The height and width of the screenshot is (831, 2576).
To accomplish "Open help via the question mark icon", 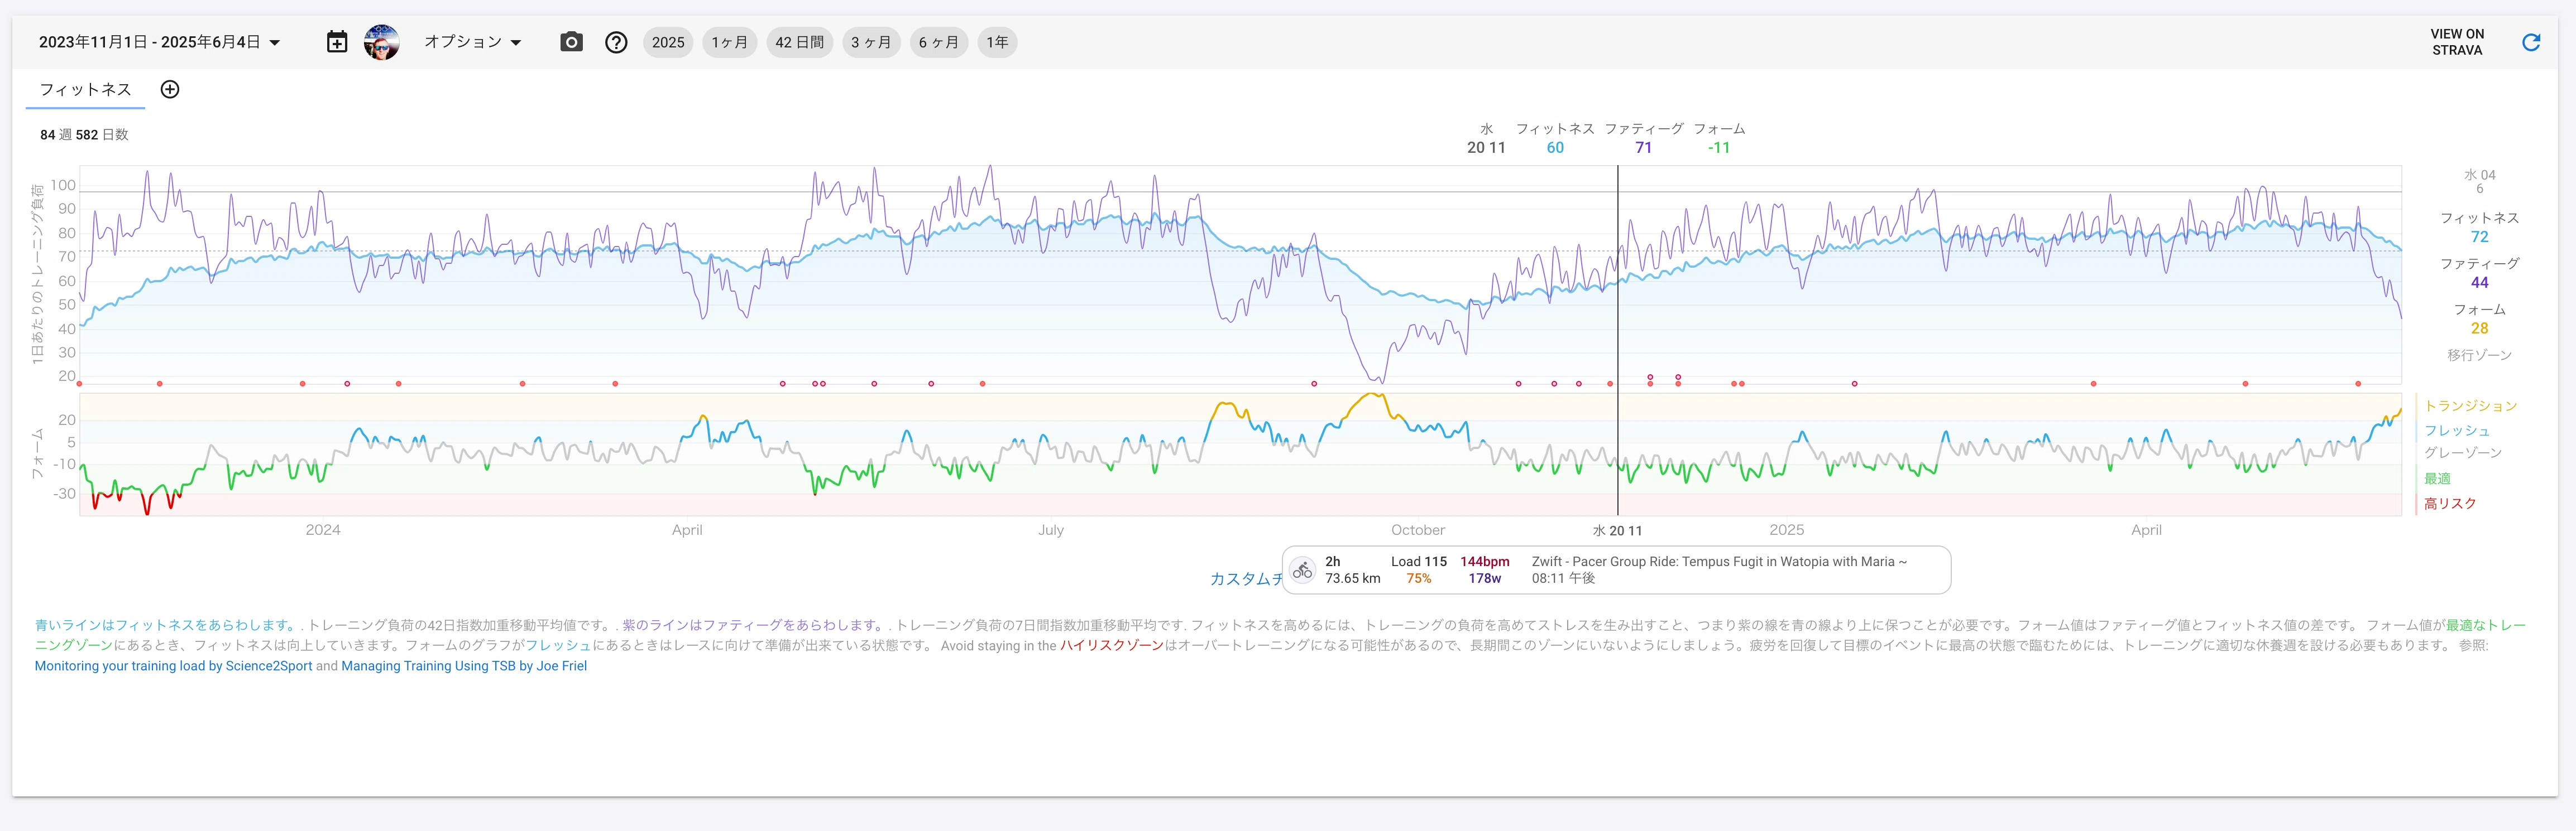I will [x=616, y=42].
